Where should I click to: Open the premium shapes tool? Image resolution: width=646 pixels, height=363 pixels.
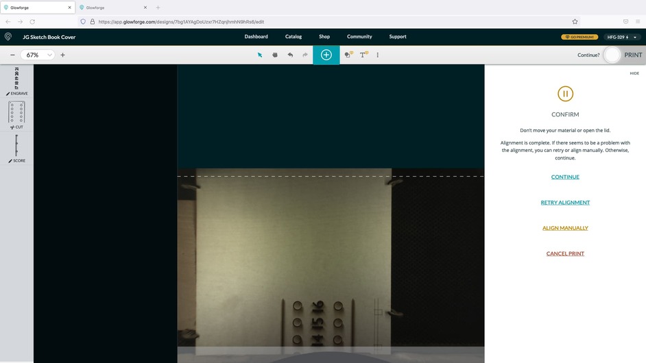point(348,55)
